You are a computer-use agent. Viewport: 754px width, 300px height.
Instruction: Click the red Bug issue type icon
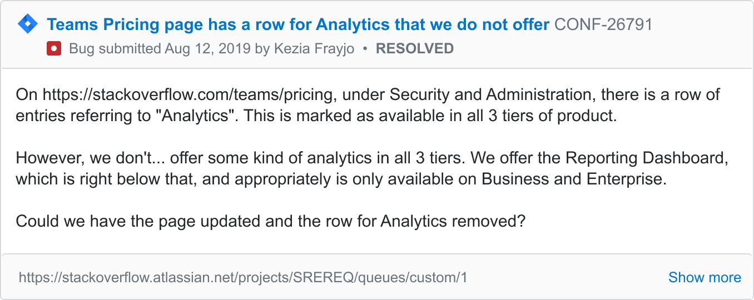tap(54, 49)
